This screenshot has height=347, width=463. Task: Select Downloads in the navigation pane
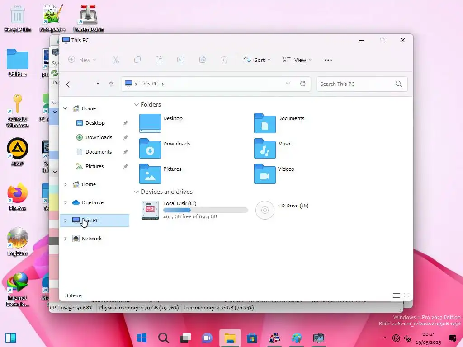[x=99, y=137]
